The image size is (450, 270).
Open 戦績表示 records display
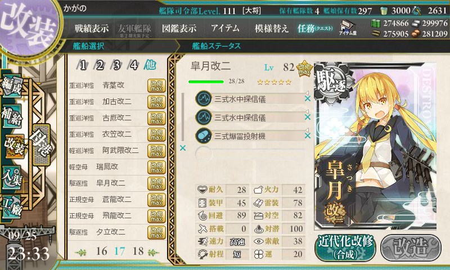point(92,28)
